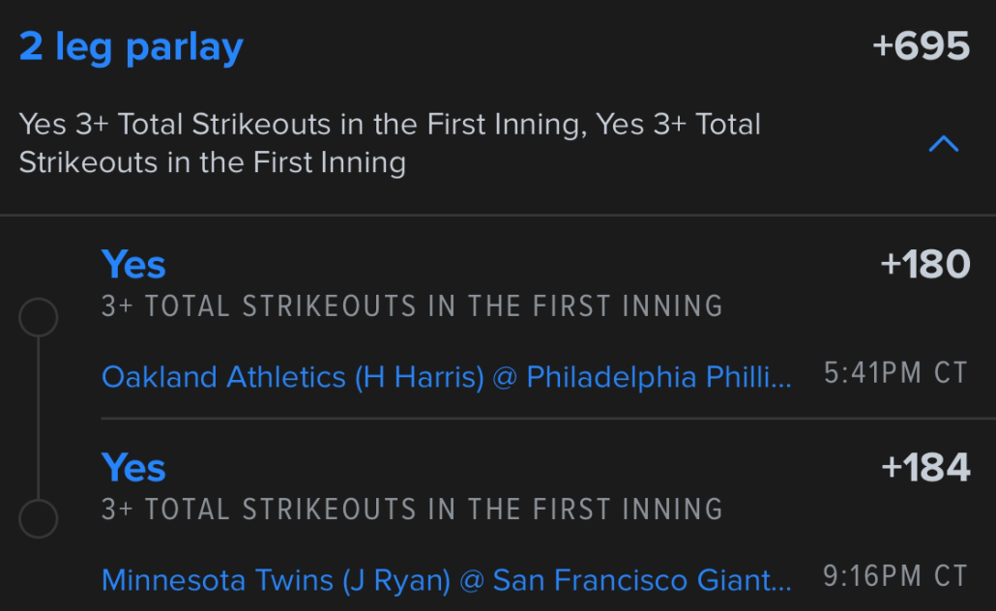Select "Yes" pick for the Athletics game
The image size is (996, 611).
[133, 264]
